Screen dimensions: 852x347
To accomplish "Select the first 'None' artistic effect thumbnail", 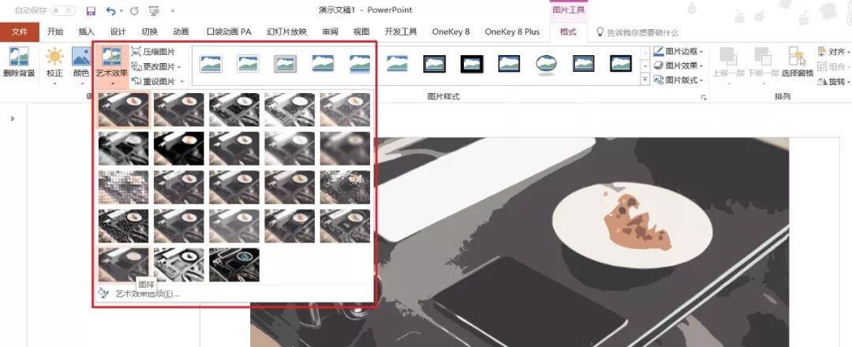I will click(123, 110).
